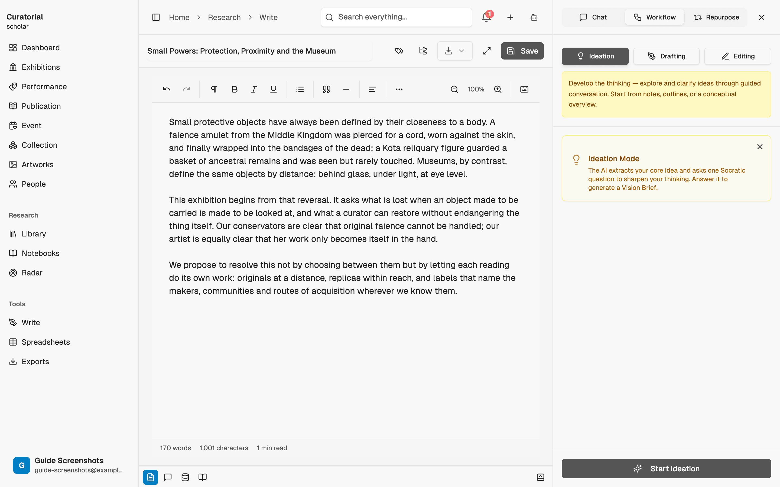Edit the document title field
The width and height of the screenshot is (780, 487).
[259, 51]
